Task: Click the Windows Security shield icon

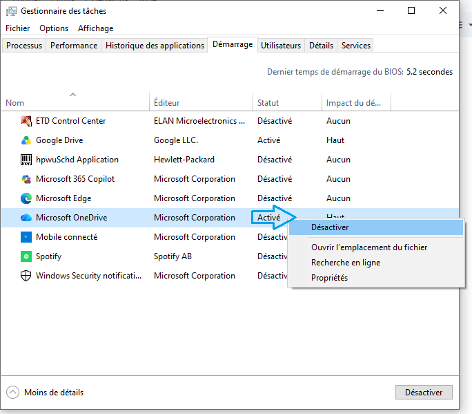Action: pyautogui.click(x=26, y=276)
